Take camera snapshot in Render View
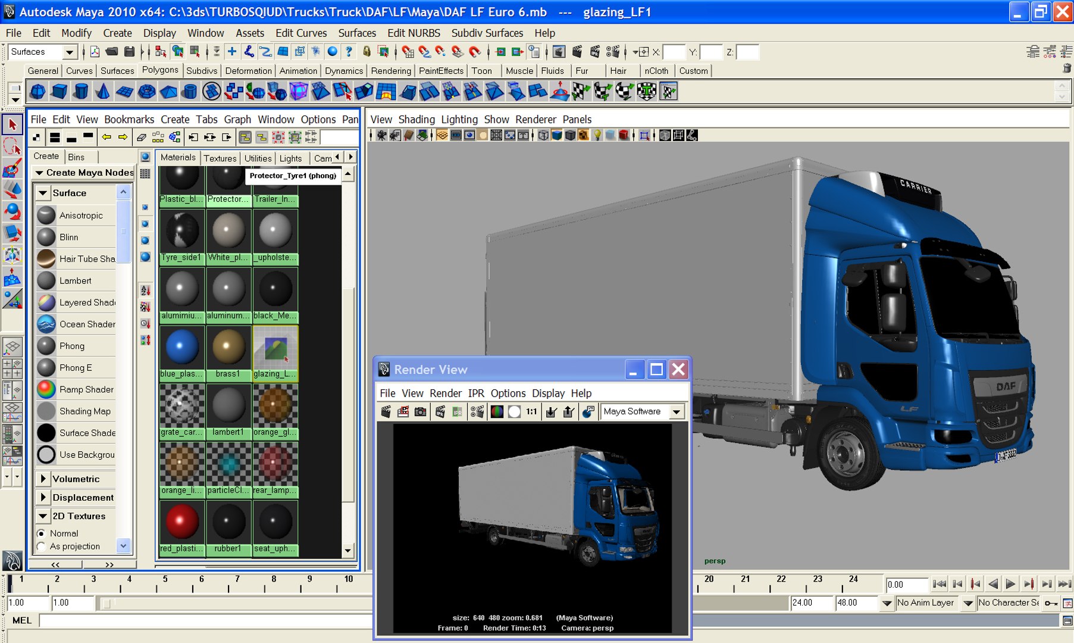 pos(420,411)
